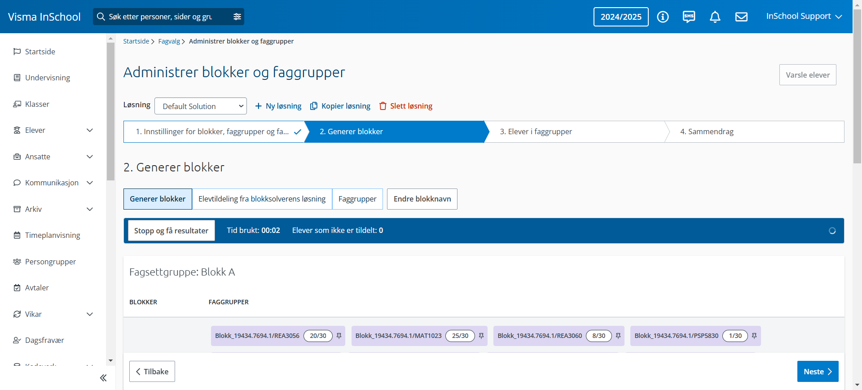Click the Slett løsning trash icon
Image resolution: width=862 pixels, height=390 pixels.
tap(383, 106)
